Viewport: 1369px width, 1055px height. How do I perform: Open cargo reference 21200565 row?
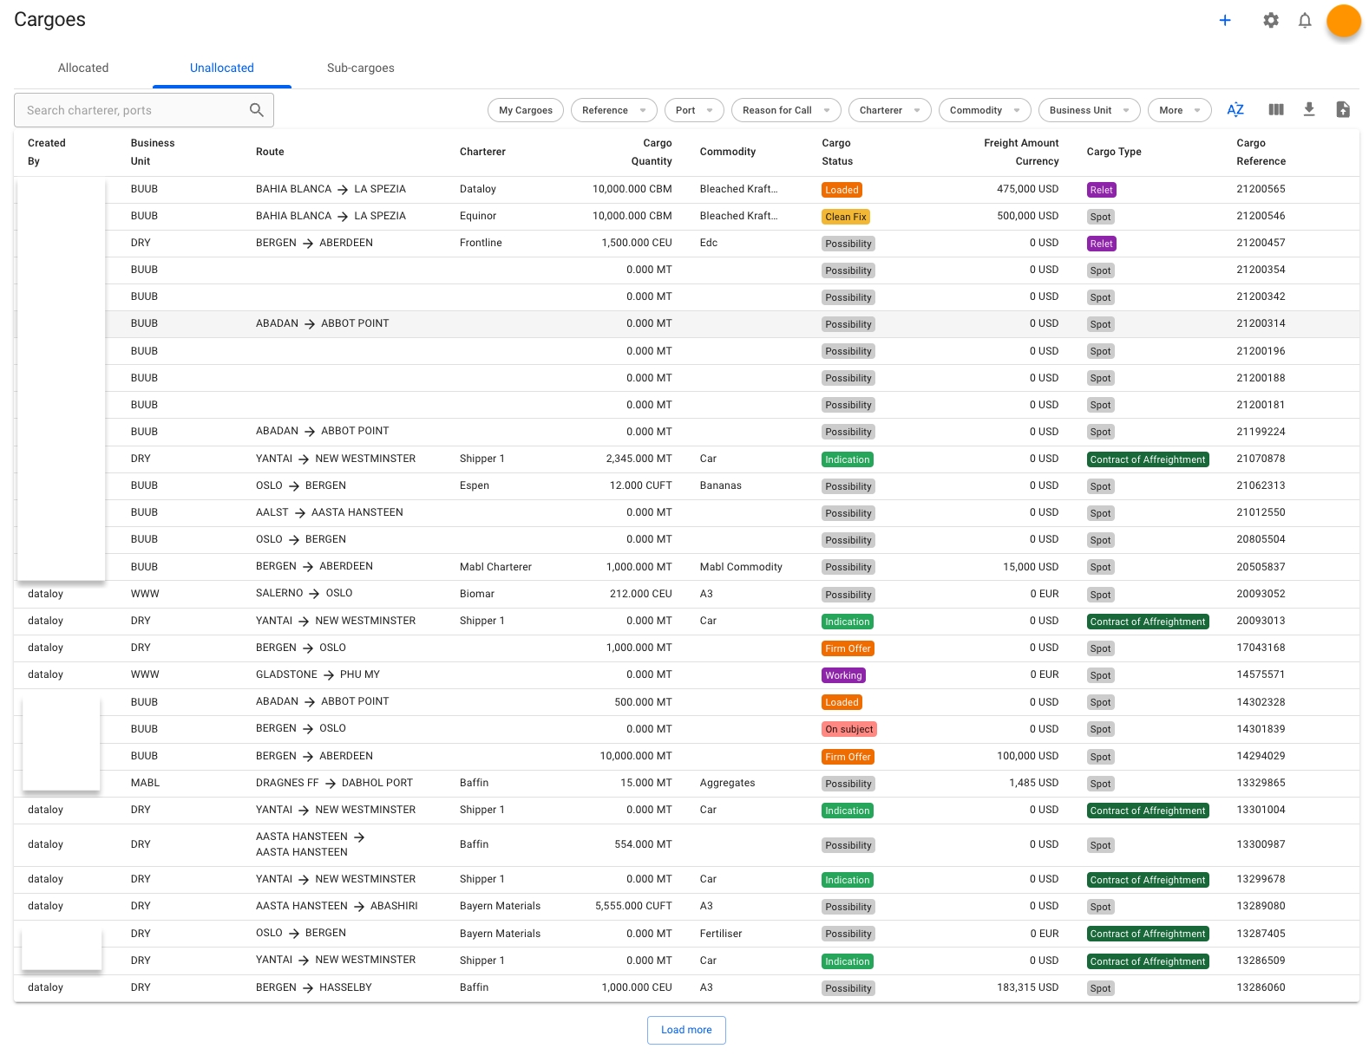click(1260, 189)
